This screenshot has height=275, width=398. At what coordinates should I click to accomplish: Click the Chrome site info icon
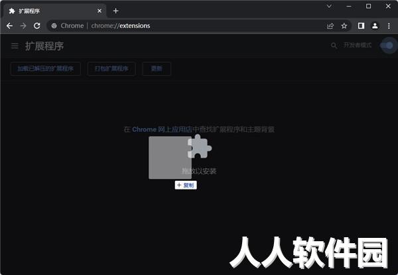54,26
